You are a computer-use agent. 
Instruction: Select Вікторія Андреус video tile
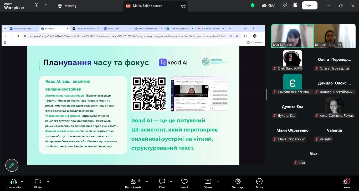335,36
